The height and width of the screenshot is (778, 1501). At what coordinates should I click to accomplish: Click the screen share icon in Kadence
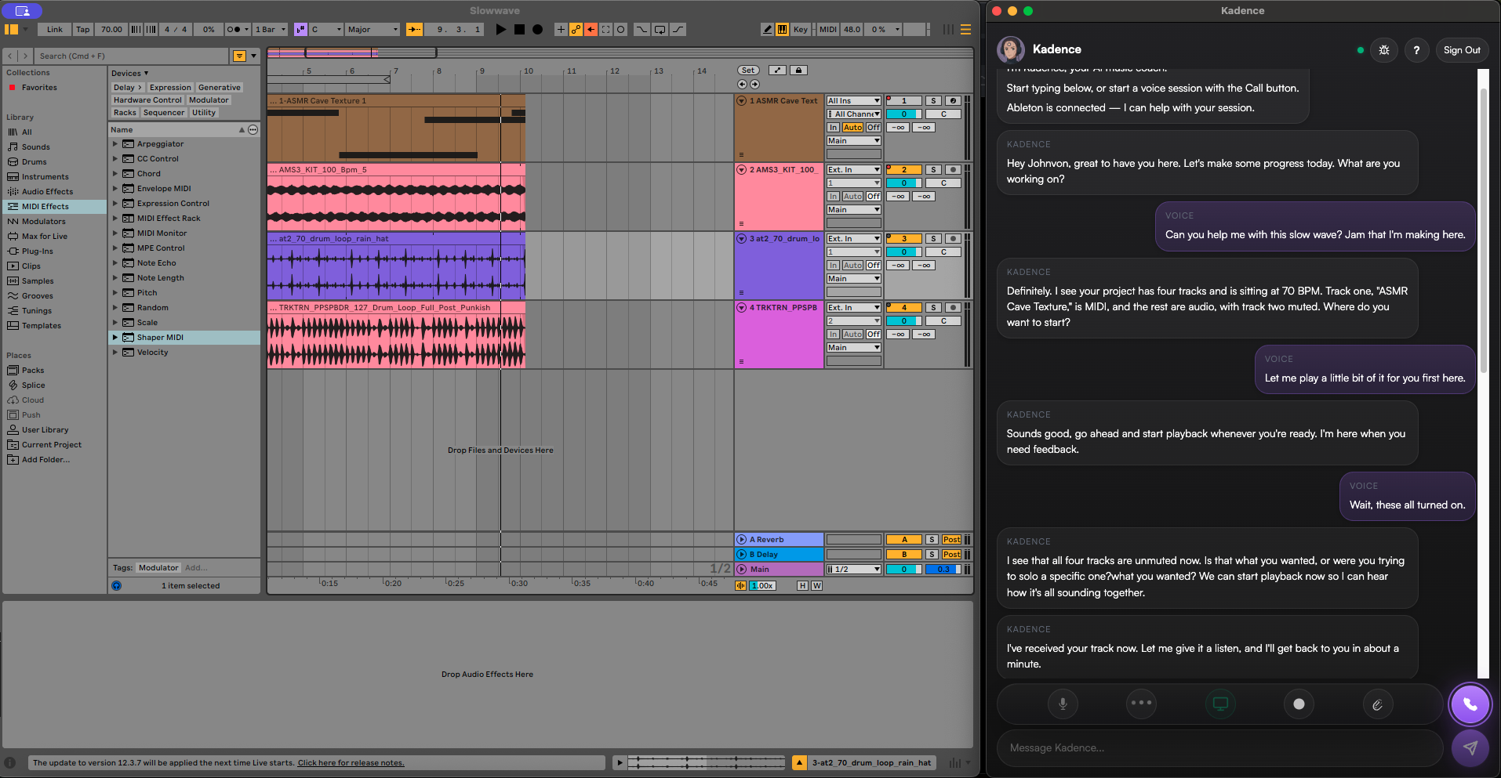click(1220, 704)
